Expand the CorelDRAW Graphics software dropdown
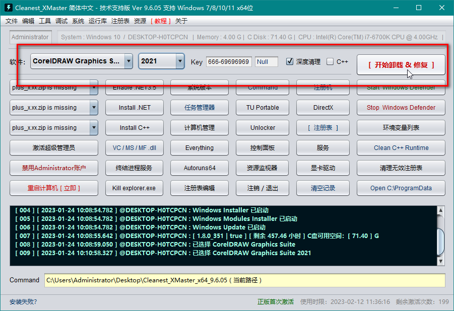Viewport: 454px width, 311px height. pos(128,61)
